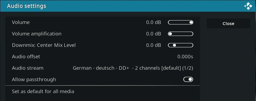Click the Kodi logo icon
Screen dimensions: 256x101
tap(248, 6)
